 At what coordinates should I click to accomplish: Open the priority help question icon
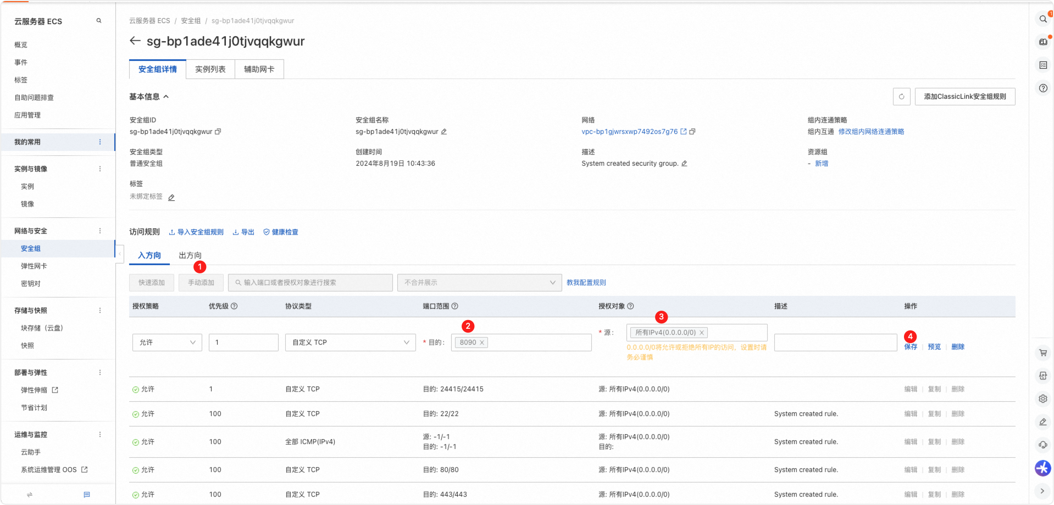[x=234, y=306]
